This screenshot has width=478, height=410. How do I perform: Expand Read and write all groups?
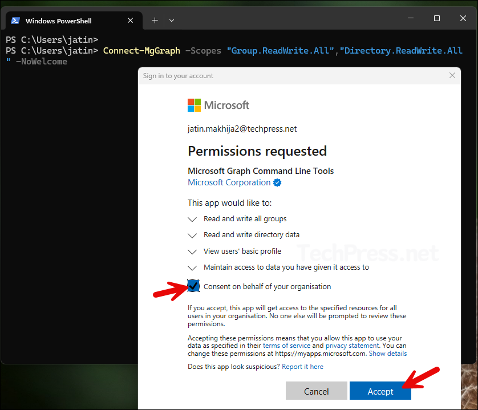[x=192, y=219]
